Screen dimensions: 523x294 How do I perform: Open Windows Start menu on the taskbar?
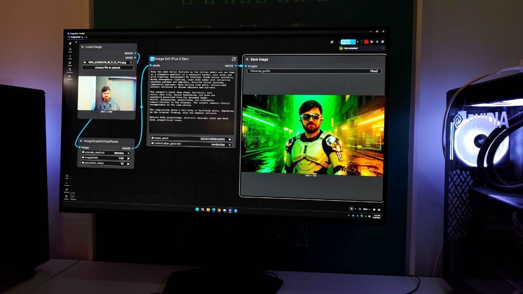tap(197, 210)
